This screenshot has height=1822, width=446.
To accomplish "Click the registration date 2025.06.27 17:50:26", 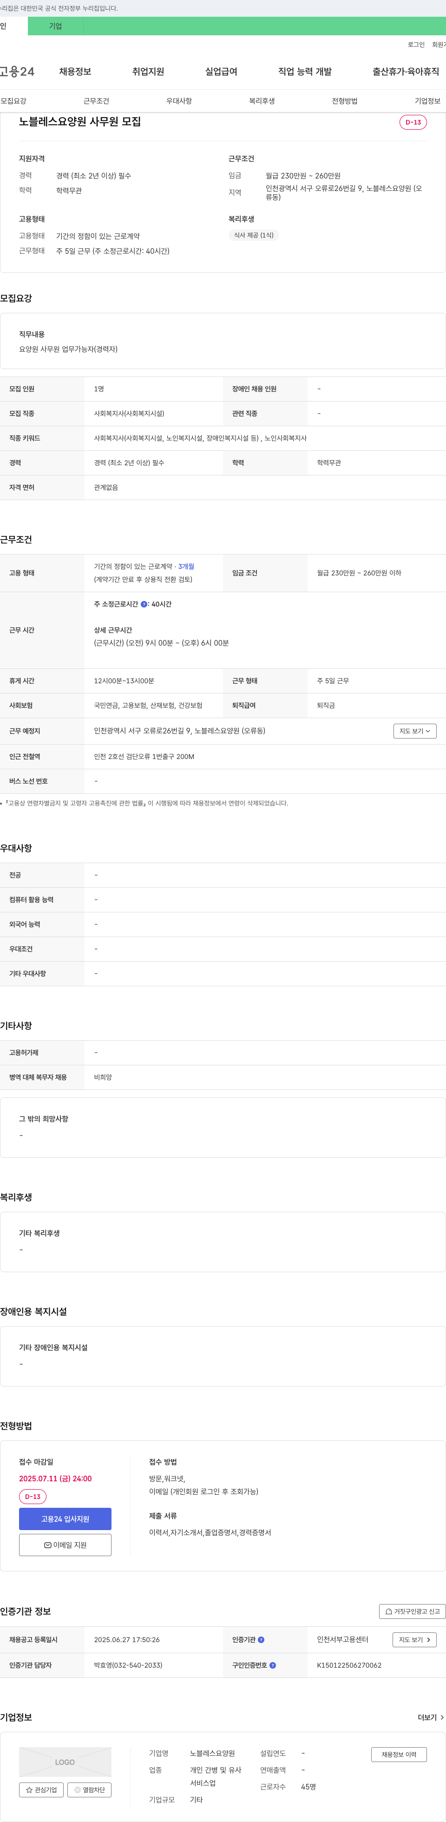I will click(x=126, y=1639).
